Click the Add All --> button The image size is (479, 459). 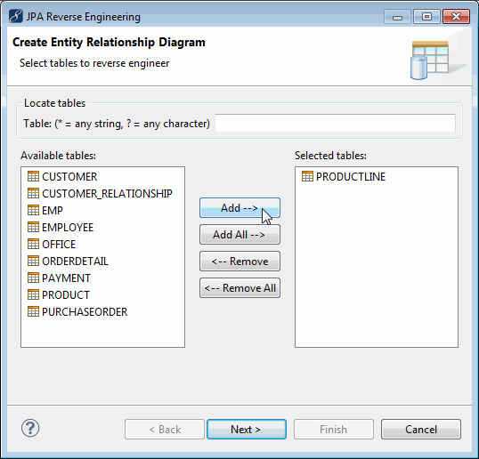(x=239, y=234)
